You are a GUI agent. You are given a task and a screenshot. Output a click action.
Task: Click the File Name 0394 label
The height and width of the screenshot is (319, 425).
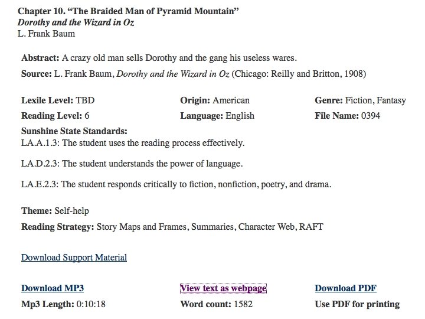point(348,116)
